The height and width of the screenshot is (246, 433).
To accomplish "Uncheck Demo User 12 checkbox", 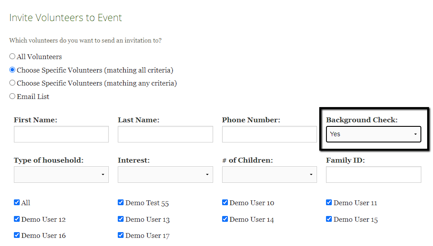I will click(17, 219).
